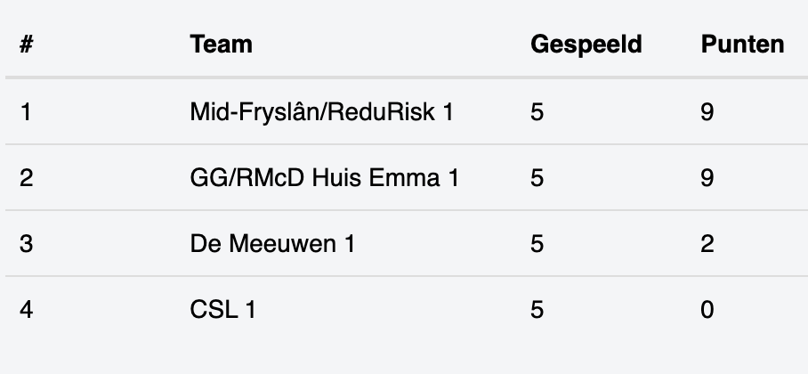Open the De Meeuwen 1 team entry
The height and width of the screenshot is (374, 808).
272,243
